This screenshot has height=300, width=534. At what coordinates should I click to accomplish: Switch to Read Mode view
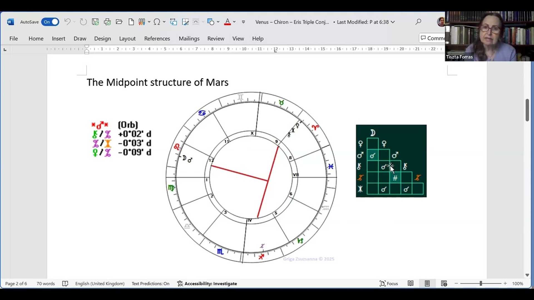click(x=411, y=283)
